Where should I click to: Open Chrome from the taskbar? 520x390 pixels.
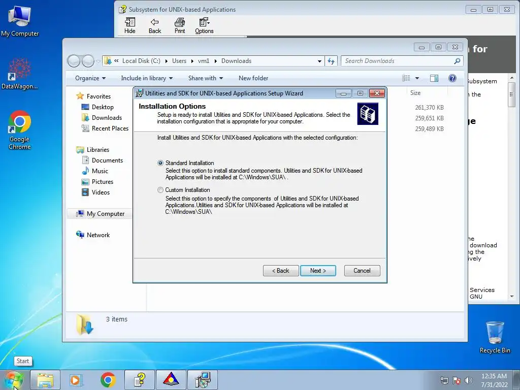coord(108,380)
